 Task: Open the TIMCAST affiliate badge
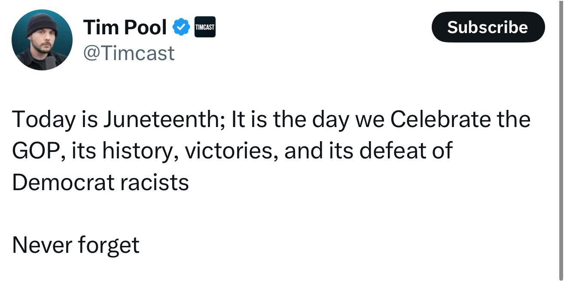click(205, 28)
